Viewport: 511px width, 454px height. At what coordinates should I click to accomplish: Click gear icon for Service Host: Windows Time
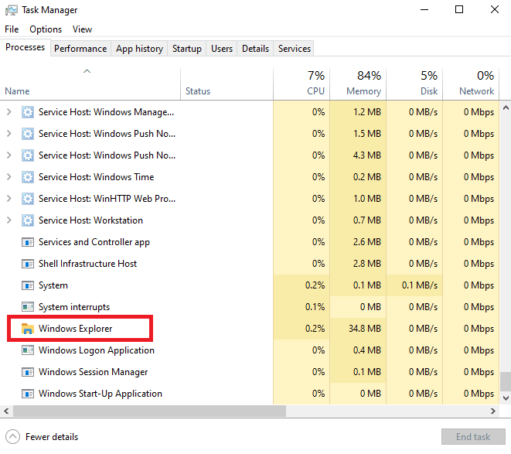click(x=28, y=177)
